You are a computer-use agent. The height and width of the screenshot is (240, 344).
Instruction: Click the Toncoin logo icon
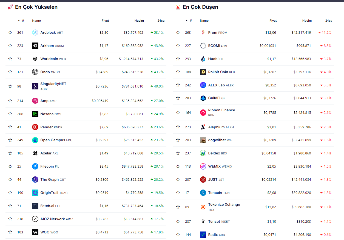click(203, 193)
